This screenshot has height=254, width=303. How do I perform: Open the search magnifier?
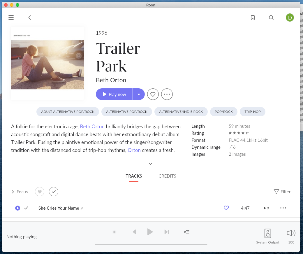click(271, 17)
